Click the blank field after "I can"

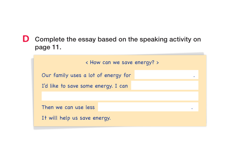click(x=164, y=85)
